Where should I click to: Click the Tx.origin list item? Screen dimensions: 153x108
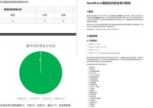tap(95, 75)
